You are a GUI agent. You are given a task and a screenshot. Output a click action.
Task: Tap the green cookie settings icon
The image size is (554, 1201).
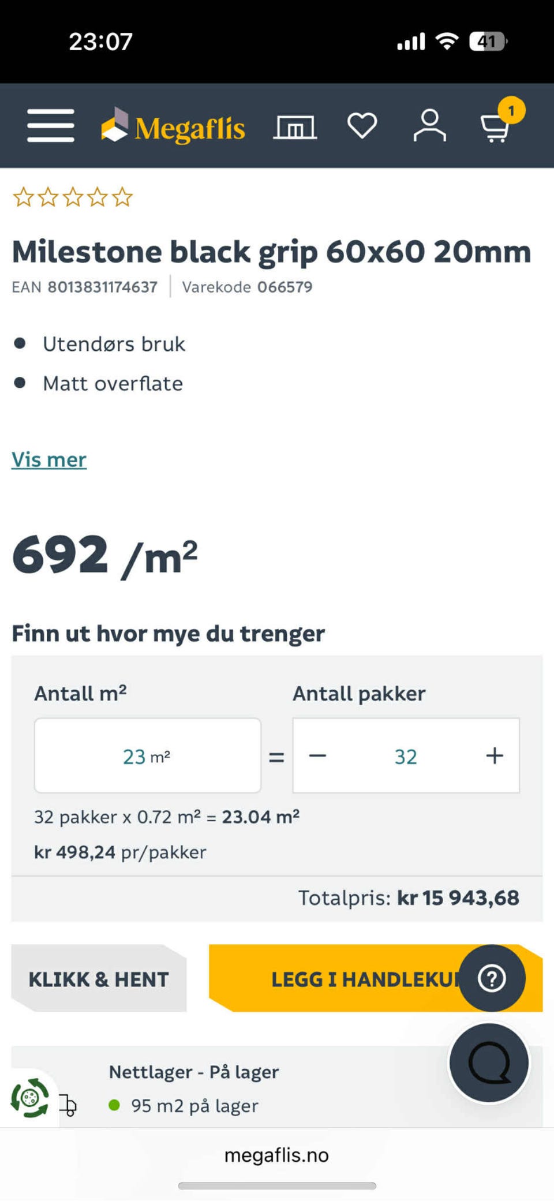(29, 1097)
